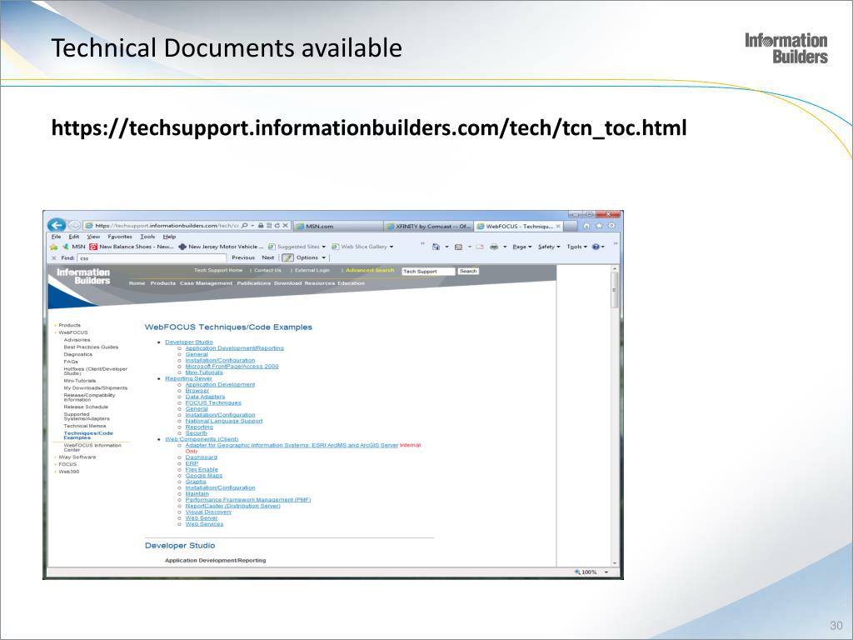Open the Favorites menu
Image resolution: width=853 pixels, height=640 pixels.
tap(120, 237)
